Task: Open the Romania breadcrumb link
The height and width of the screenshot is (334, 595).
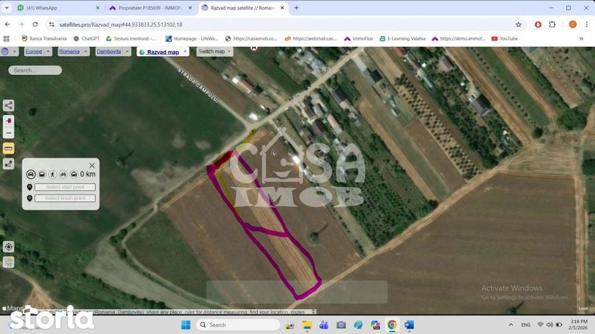Action: 69,51
